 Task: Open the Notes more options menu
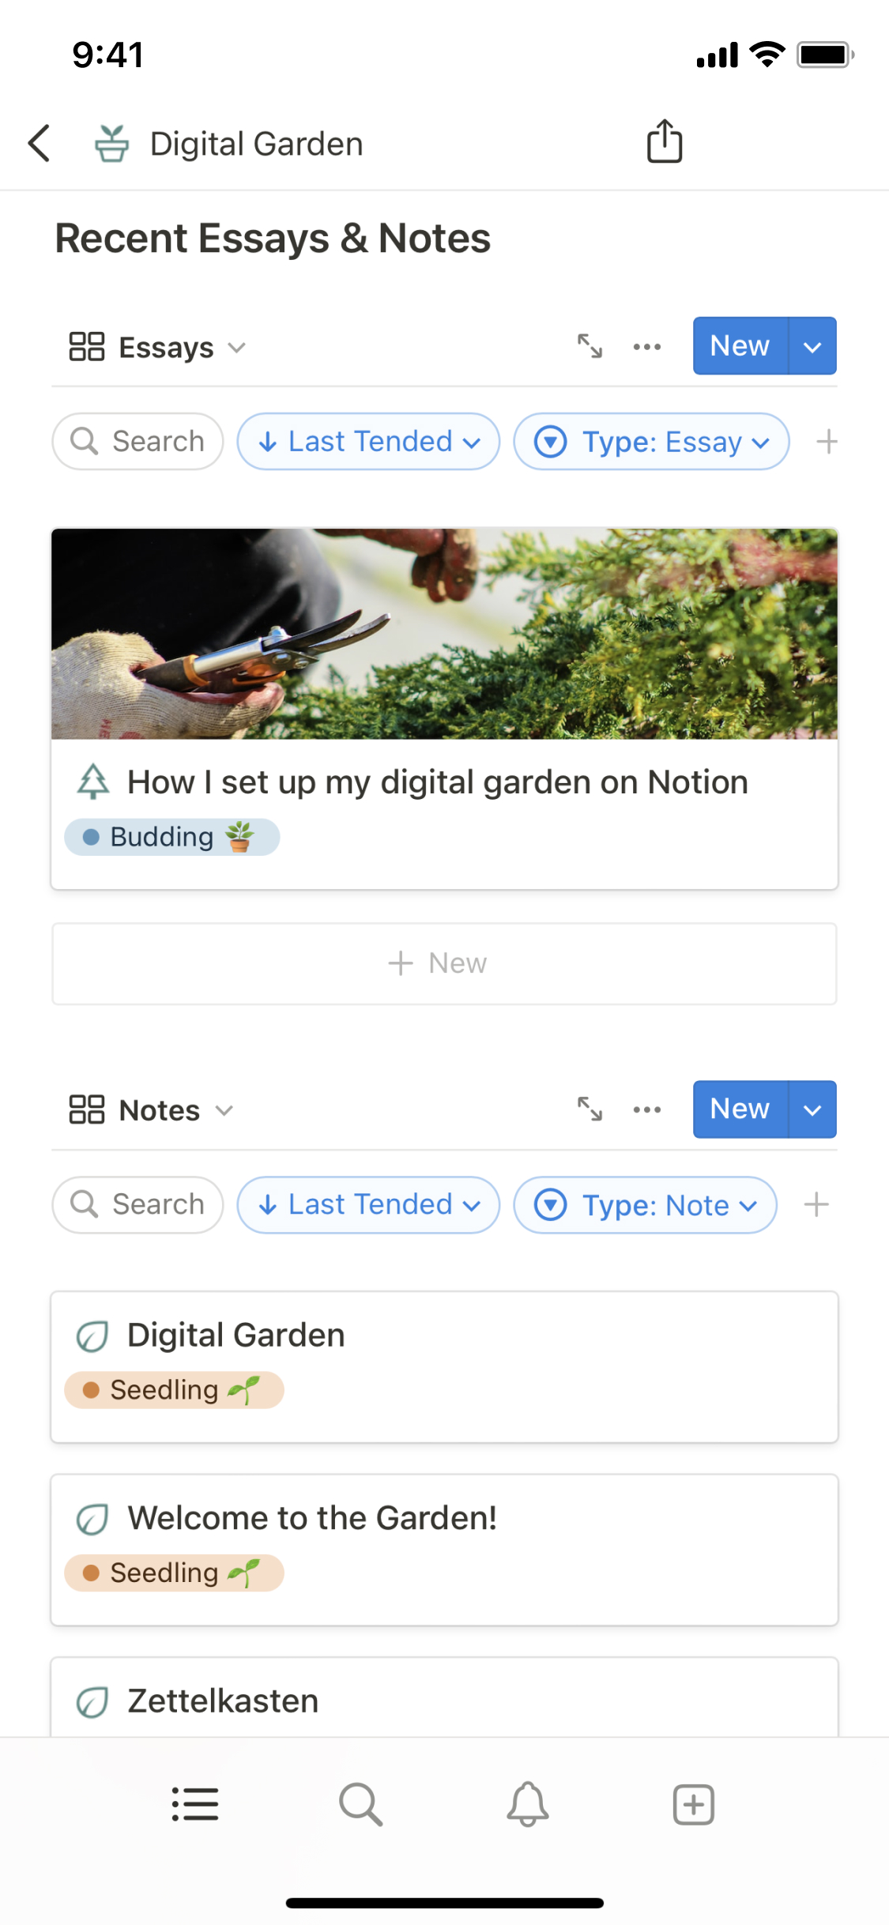pyautogui.click(x=647, y=1109)
